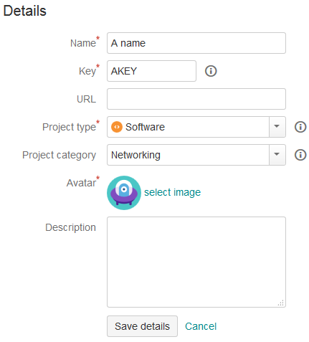This screenshot has height=342, width=309.
Task: Click the Save details button
Action: coord(142,326)
